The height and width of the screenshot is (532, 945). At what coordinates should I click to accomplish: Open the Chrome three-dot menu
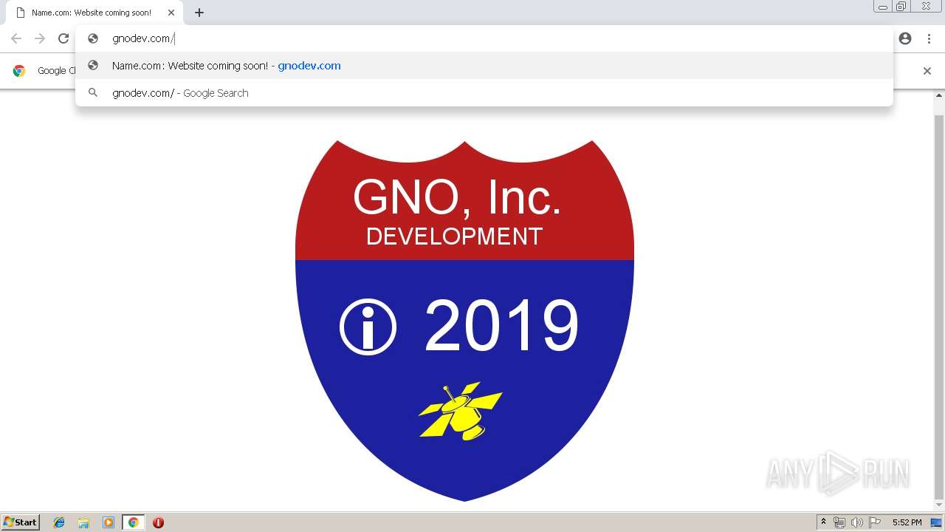(929, 38)
